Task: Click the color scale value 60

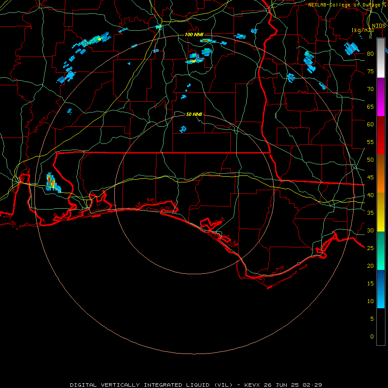Action: [x=370, y=125]
